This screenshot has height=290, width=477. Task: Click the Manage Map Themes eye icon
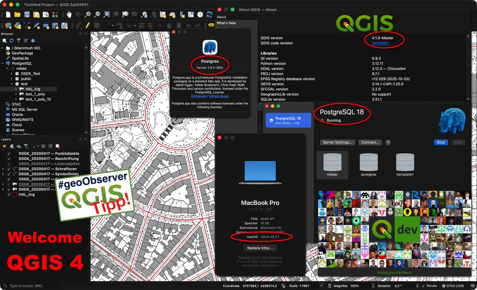[19, 146]
